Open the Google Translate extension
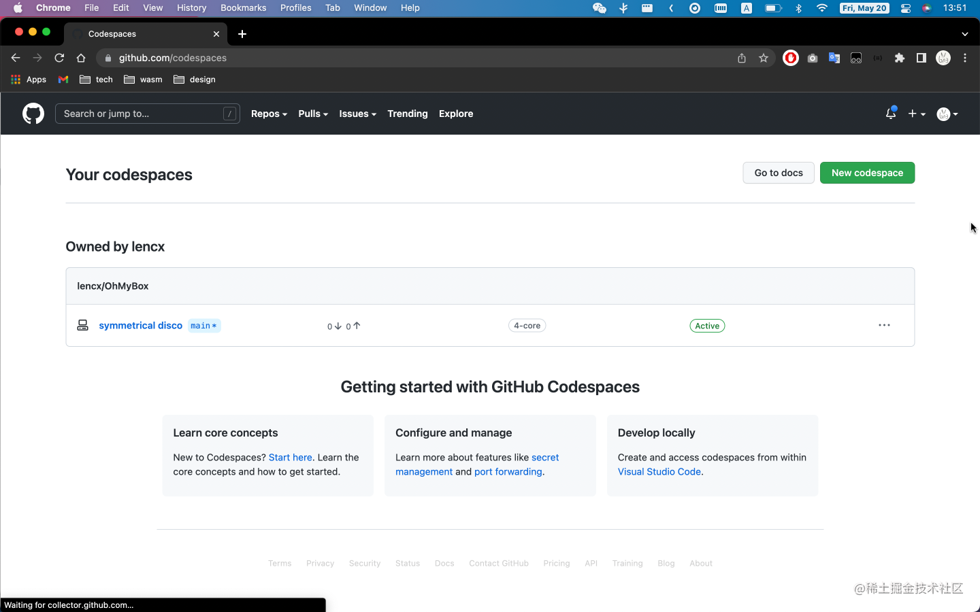The image size is (980, 612). point(834,58)
